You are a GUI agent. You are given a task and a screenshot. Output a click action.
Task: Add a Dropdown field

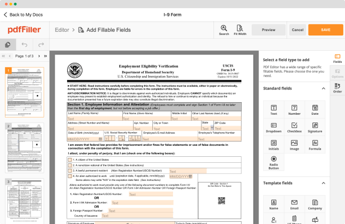[x=273, y=127]
